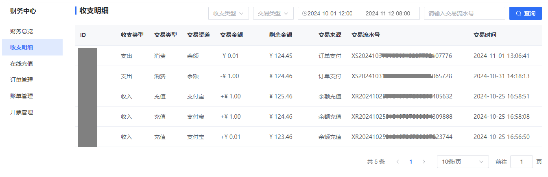Click timestamp 2024-10-25 16:56:50
Viewport: 548px width, 177px height.
pyautogui.click(x=502, y=137)
